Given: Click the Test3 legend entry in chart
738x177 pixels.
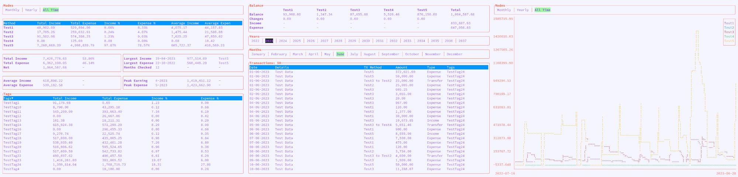Looking at the screenshot, I should [729, 32].
